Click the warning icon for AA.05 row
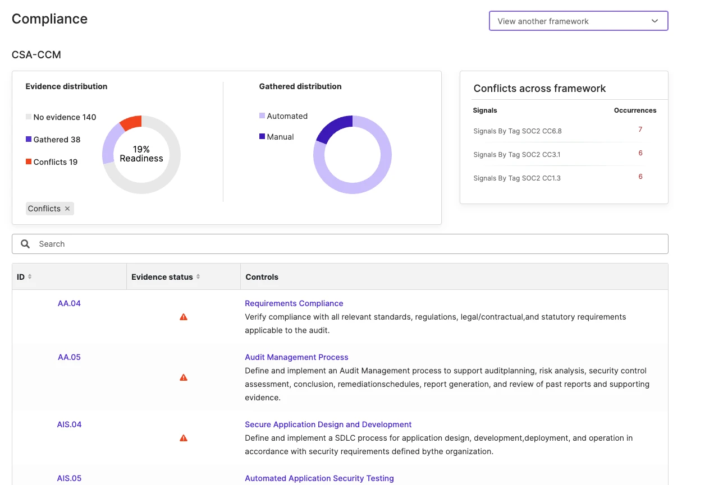The height and width of the screenshot is (485, 714). (x=184, y=378)
